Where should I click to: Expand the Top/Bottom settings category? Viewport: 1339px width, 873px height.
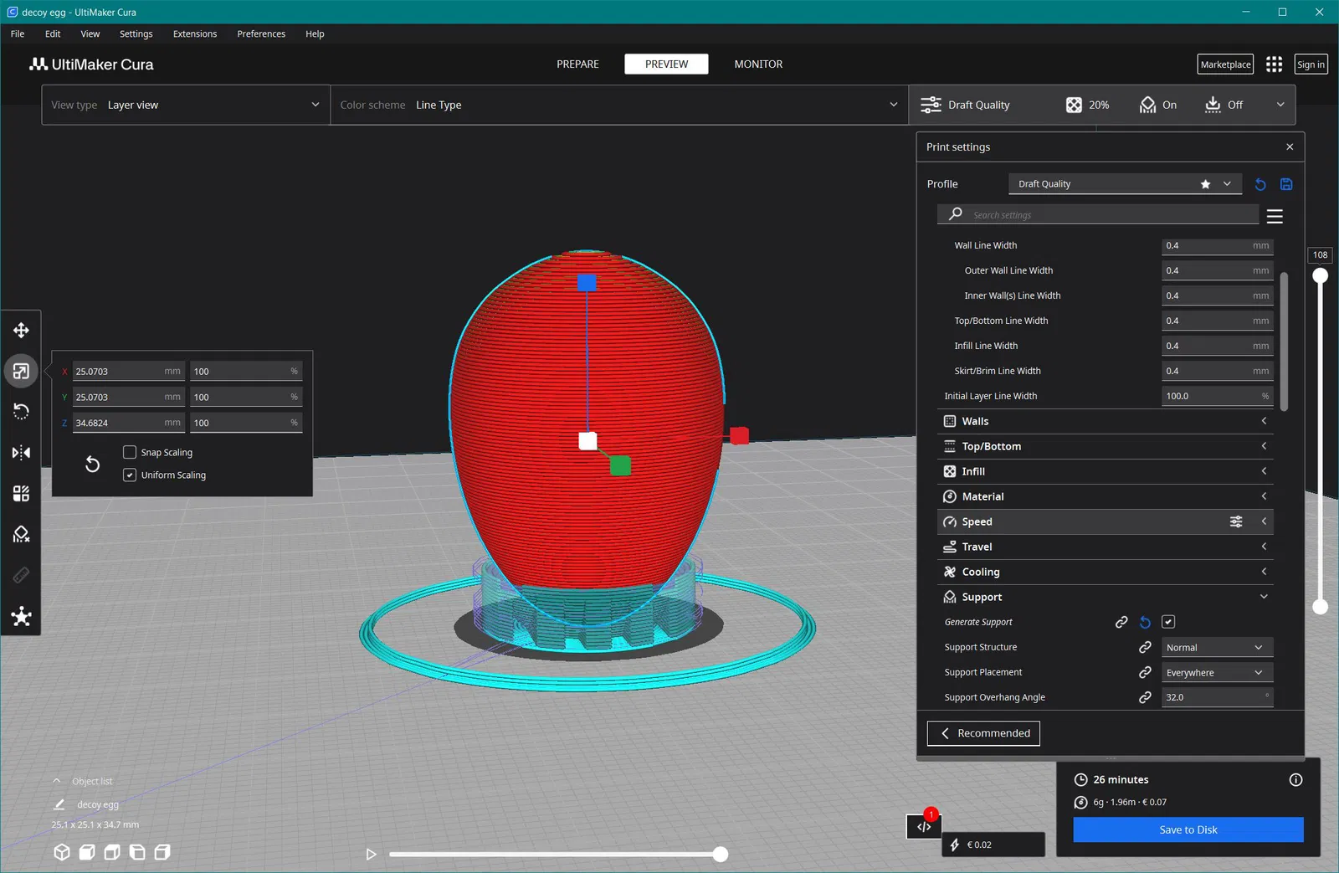(x=1105, y=446)
